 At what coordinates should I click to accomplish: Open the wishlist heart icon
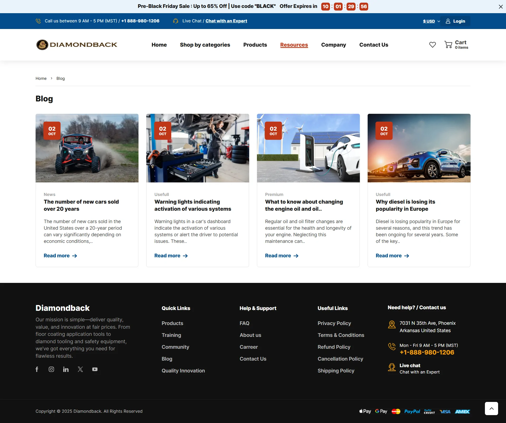pos(432,45)
